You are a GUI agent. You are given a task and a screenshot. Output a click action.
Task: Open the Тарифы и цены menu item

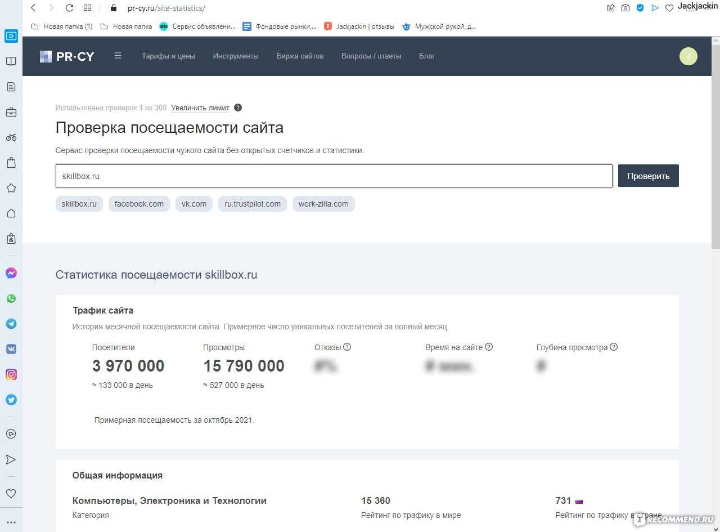click(x=168, y=56)
